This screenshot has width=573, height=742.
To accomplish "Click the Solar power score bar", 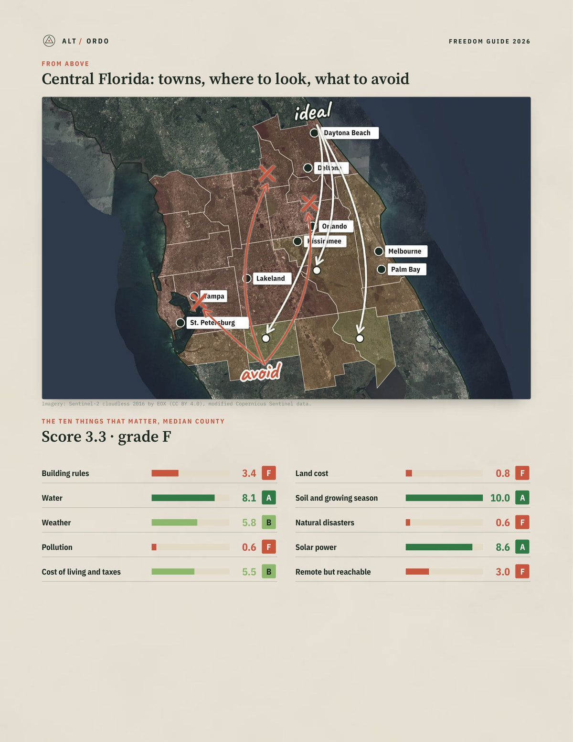I will coord(444,547).
